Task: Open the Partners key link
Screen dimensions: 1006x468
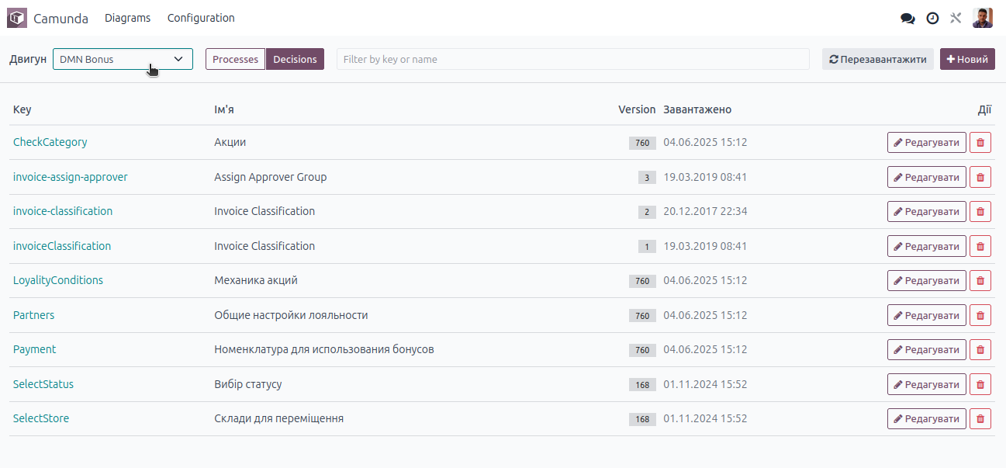Action: [x=34, y=315]
